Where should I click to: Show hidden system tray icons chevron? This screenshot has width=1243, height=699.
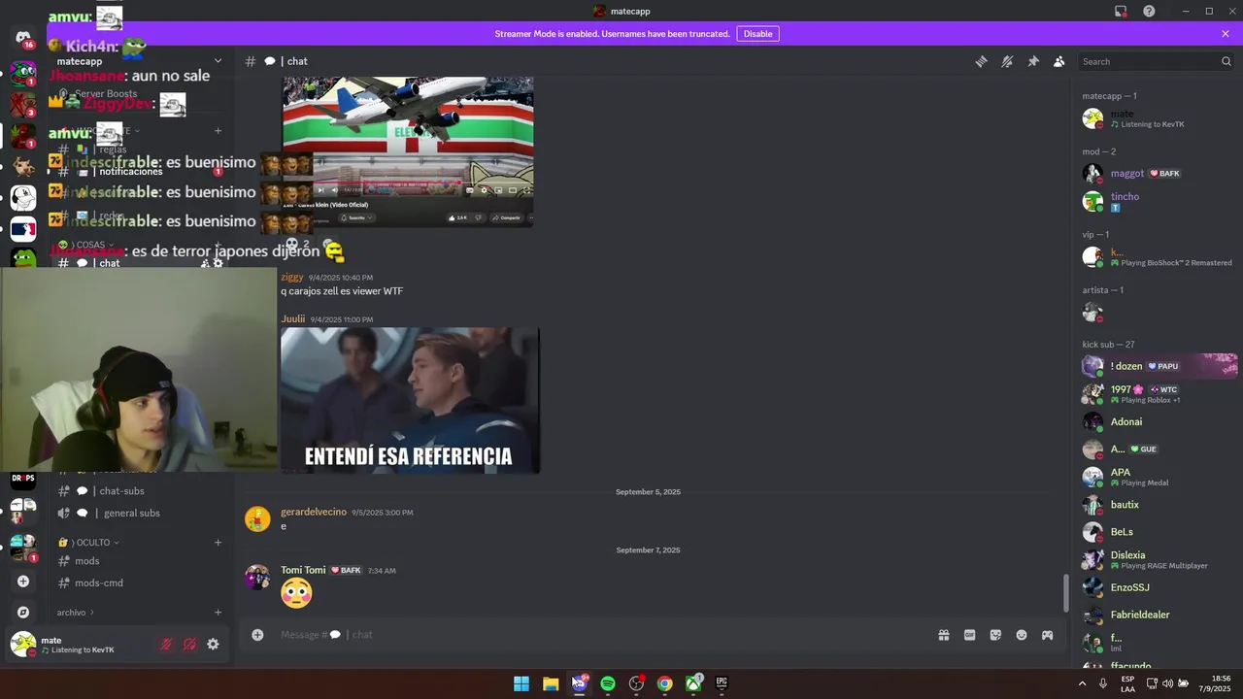(1082, 683)
